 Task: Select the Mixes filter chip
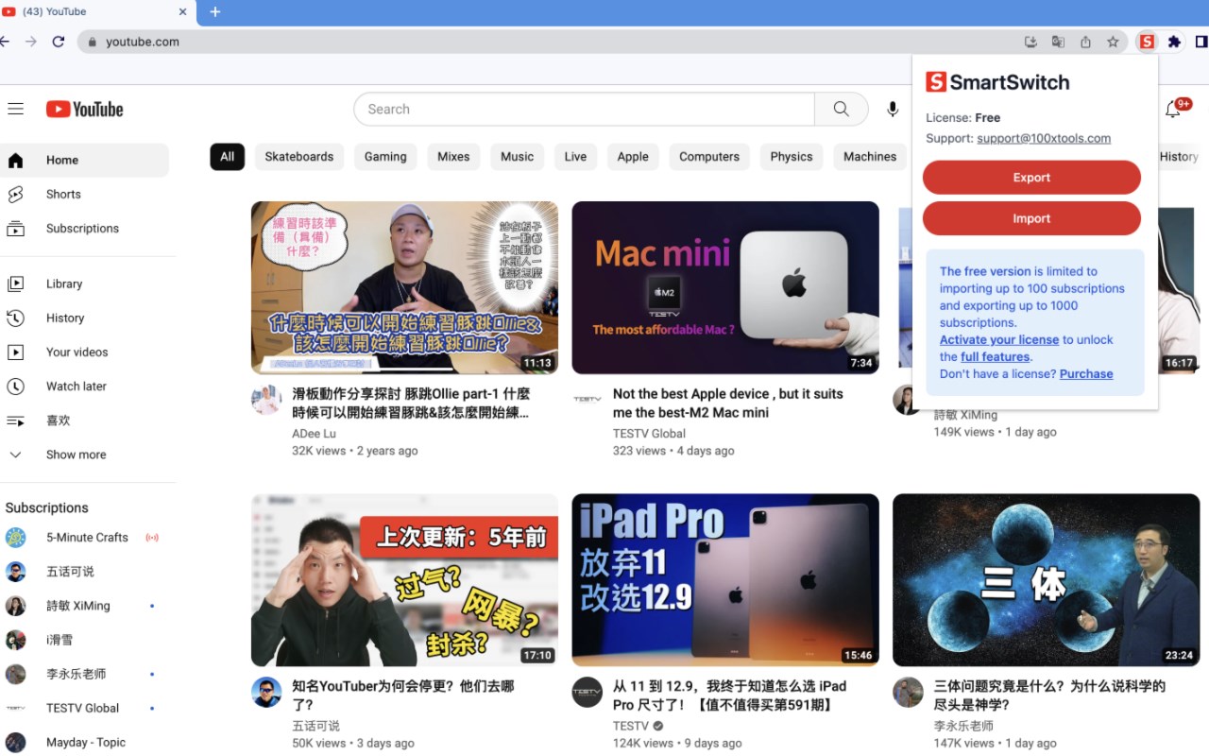453,157
